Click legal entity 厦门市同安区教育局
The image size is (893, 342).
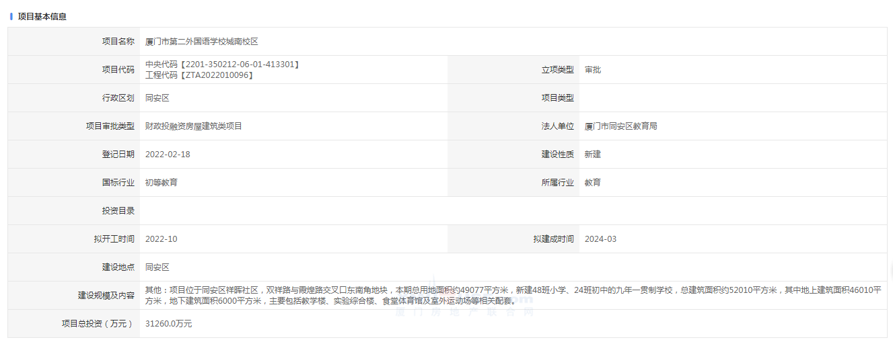tap(620, 126)
